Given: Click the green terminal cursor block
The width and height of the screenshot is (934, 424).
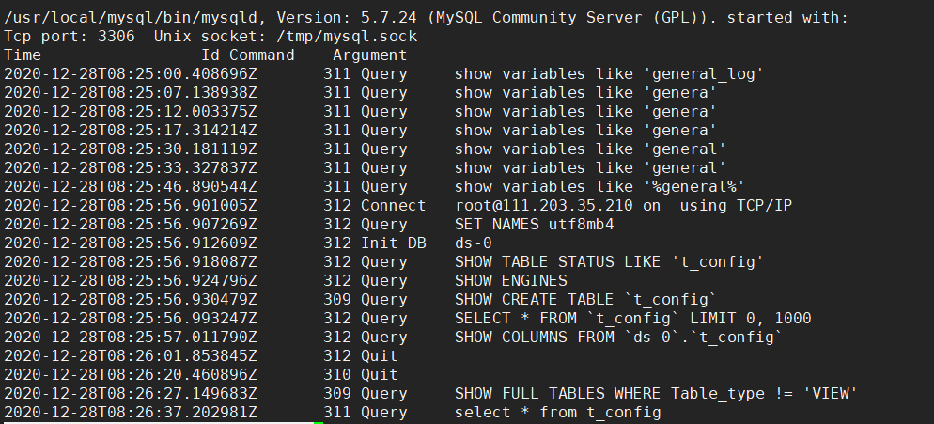Looking at the screenshot, I should click(x=319, y=422).
